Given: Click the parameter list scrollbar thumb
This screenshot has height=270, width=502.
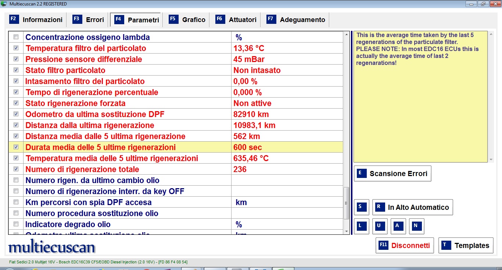Looking at the screenshot, I should 346,203.
